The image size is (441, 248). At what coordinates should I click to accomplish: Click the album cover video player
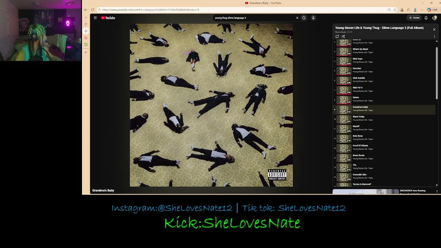tap(211, 105)
